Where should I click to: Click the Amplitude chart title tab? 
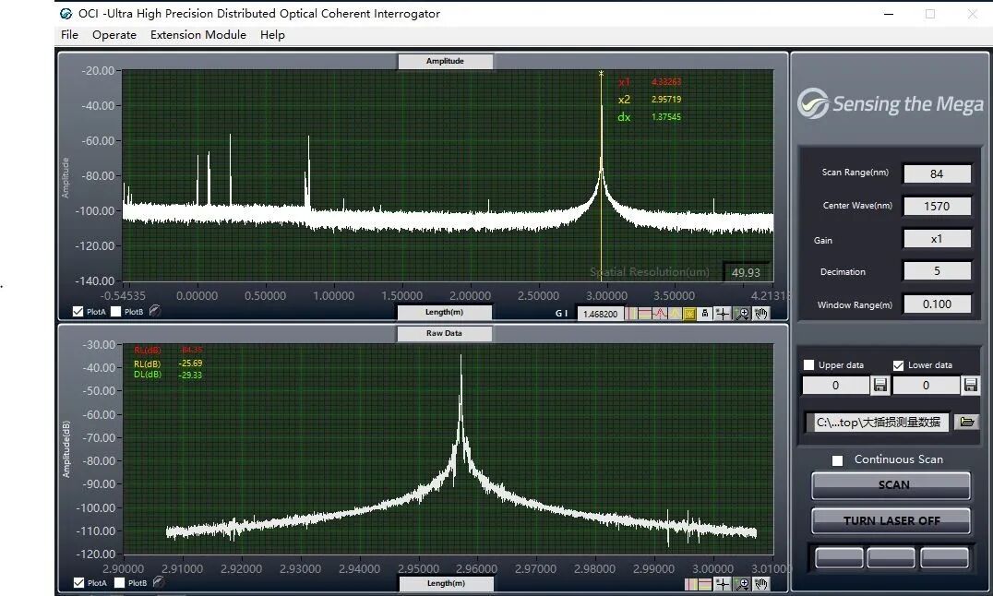[x=445, y=62]
